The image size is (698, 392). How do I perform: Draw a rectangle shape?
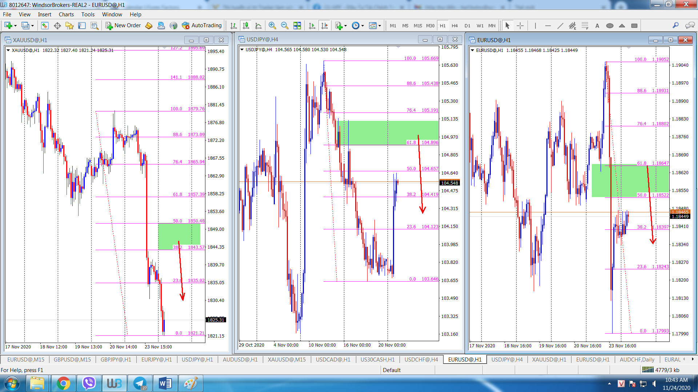(x=634, y=25)
